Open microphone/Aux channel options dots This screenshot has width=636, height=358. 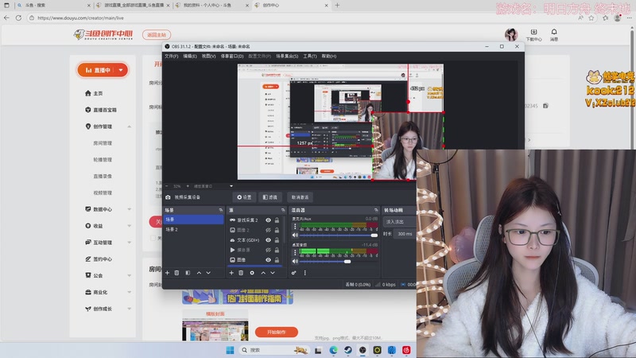[x=295, y=227]
